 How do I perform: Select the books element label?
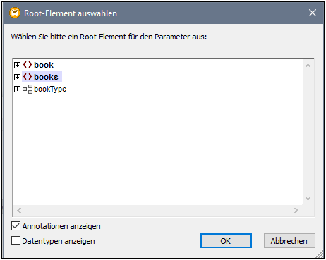click(46, 77)
